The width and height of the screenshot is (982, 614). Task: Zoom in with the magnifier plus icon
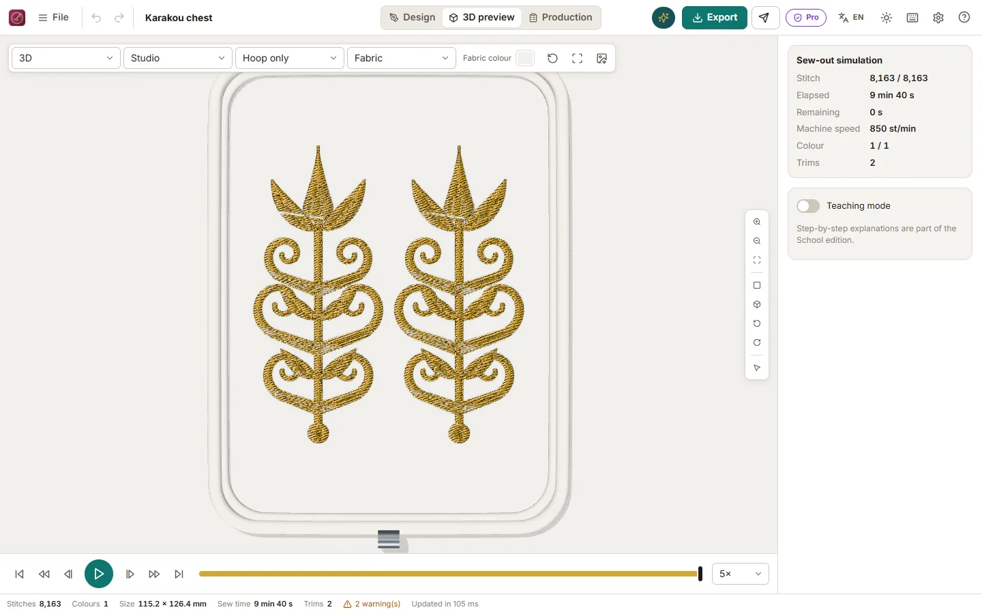point(757,222)
